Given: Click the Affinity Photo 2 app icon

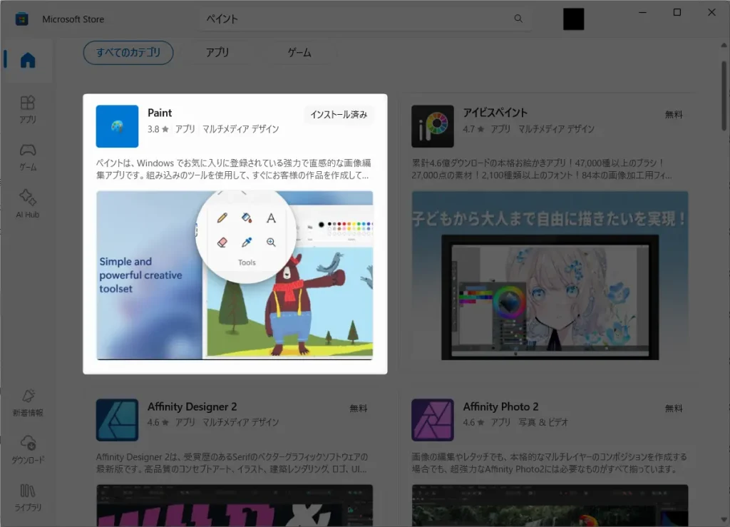Looking at the screenshot, I should [x=433, y=420].
